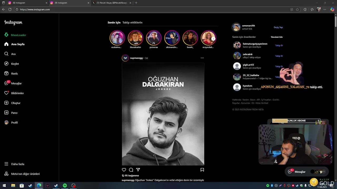
Task: Open File Explorer from taskbar
Action: pyautogui.click(x=13, y=186)
